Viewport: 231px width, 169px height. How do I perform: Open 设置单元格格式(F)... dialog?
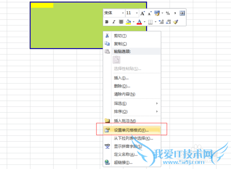click(132, 130)
